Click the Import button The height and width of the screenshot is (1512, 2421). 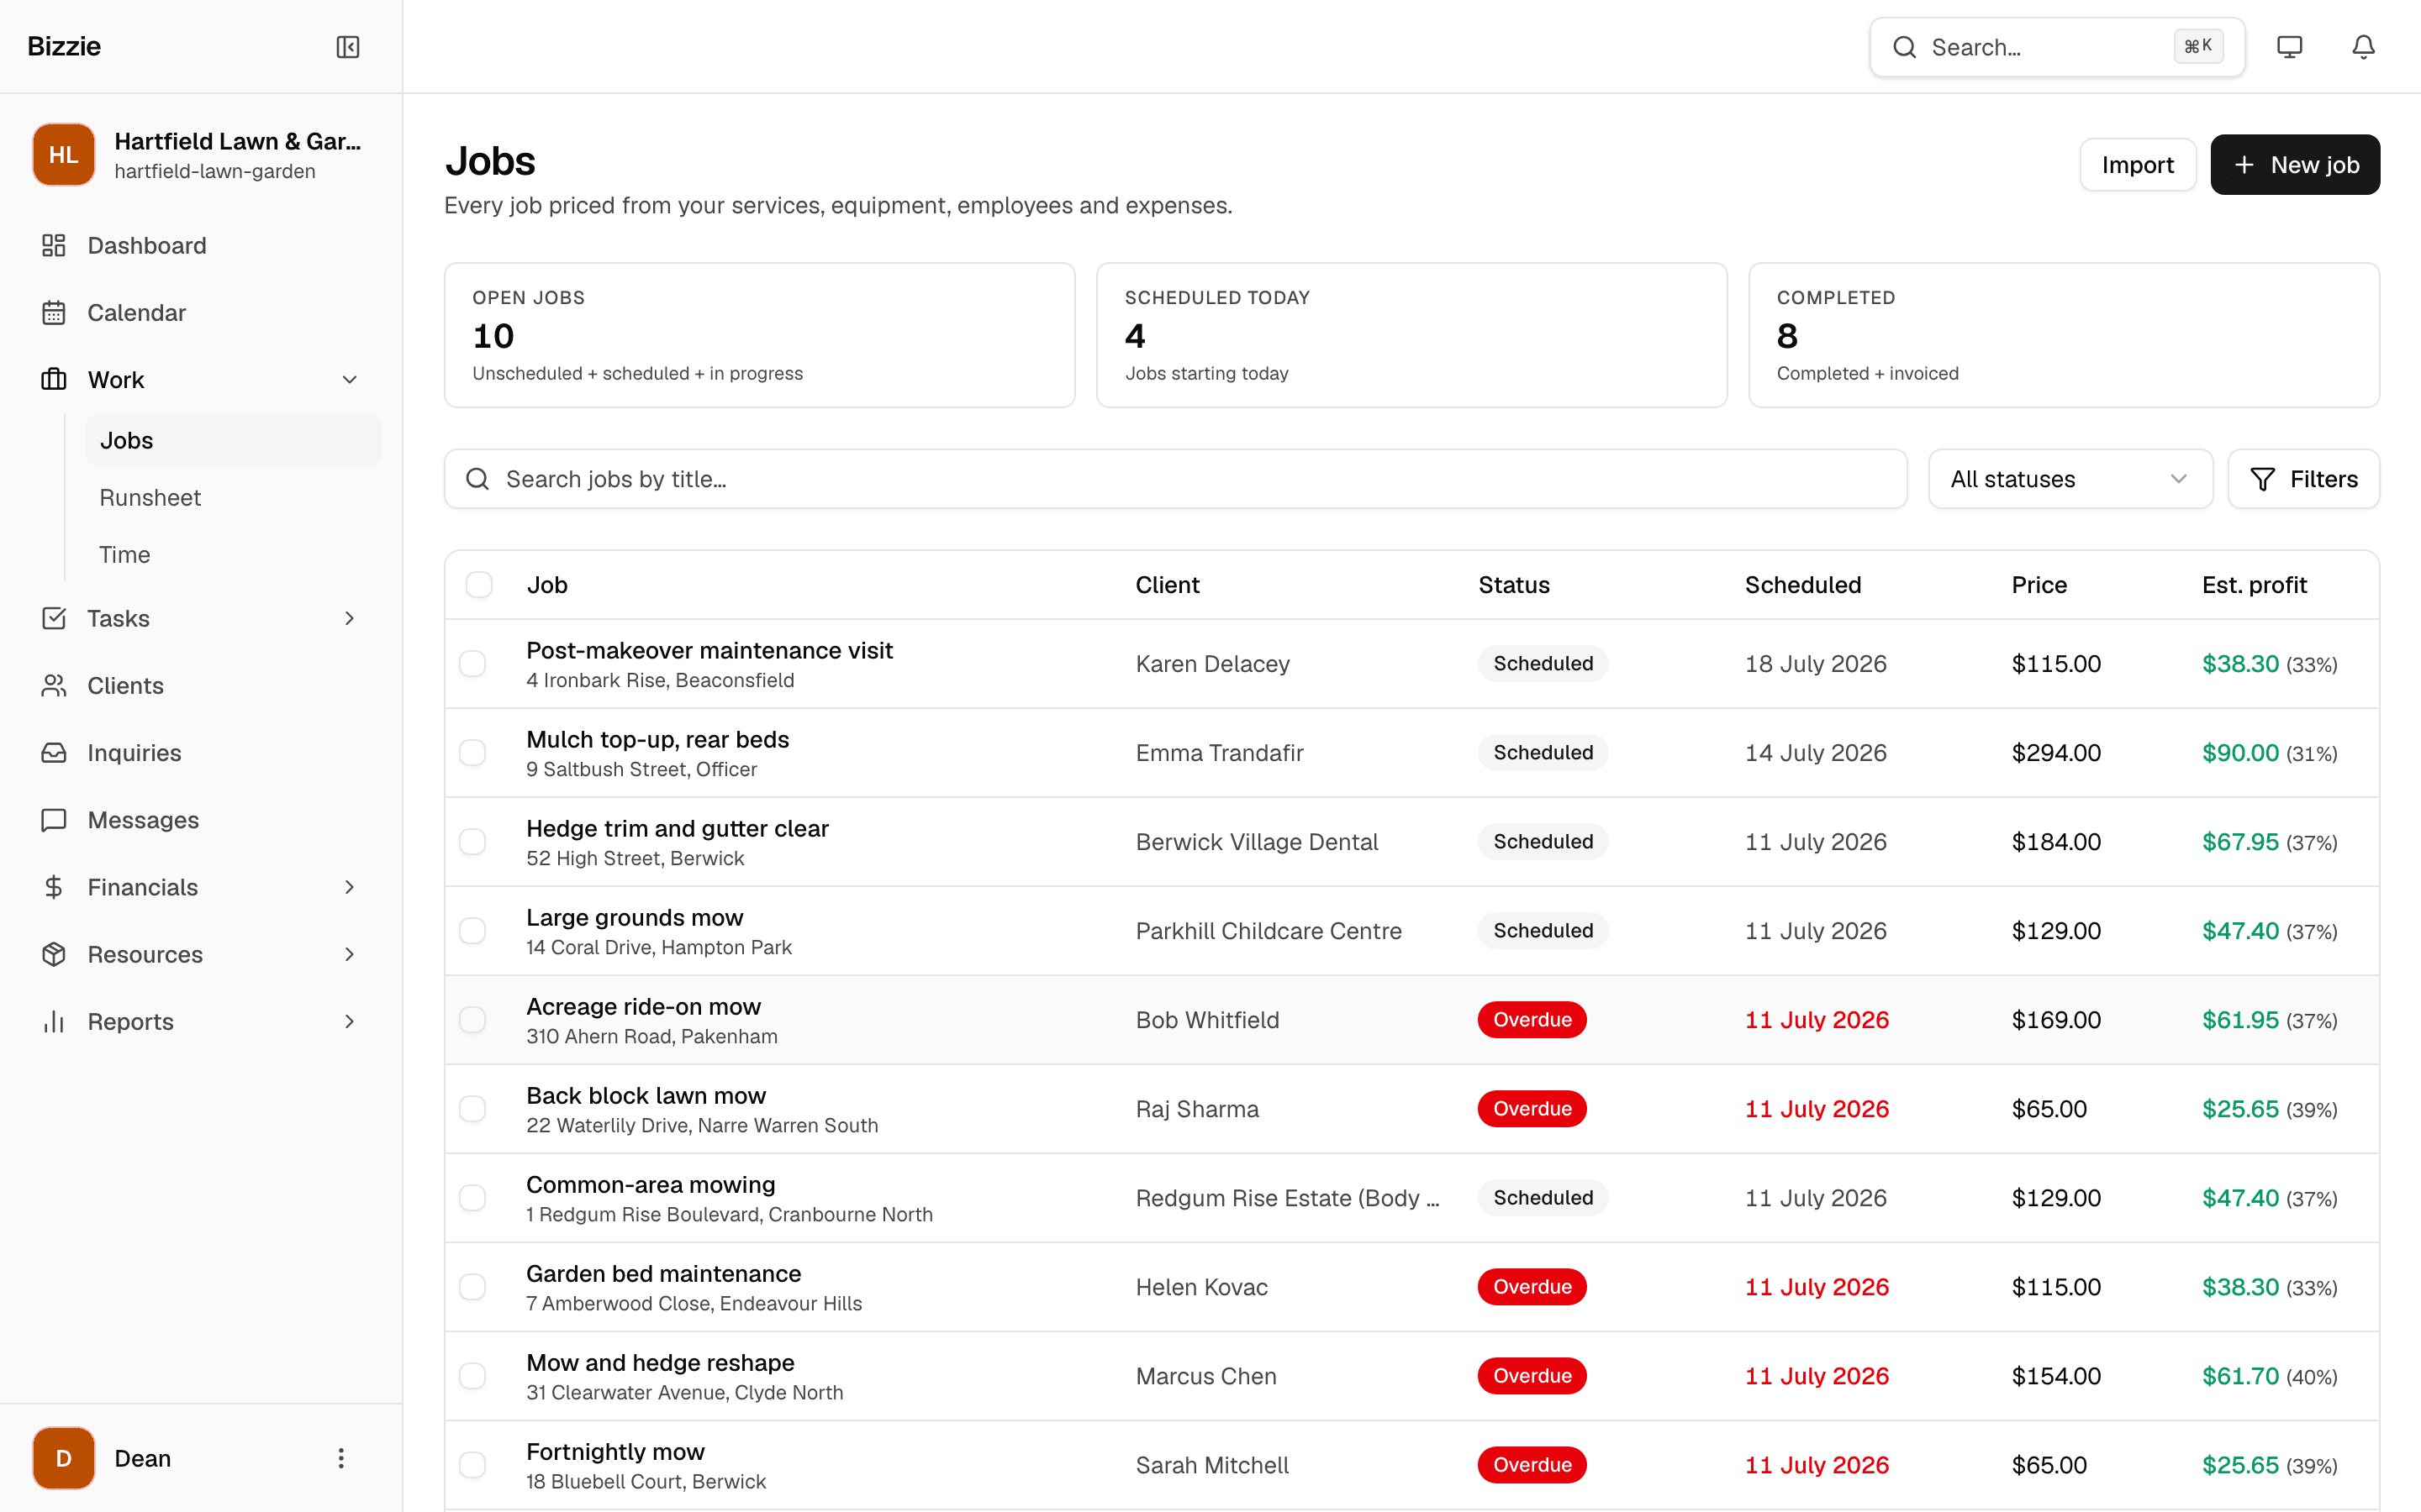click(2137, 165)
